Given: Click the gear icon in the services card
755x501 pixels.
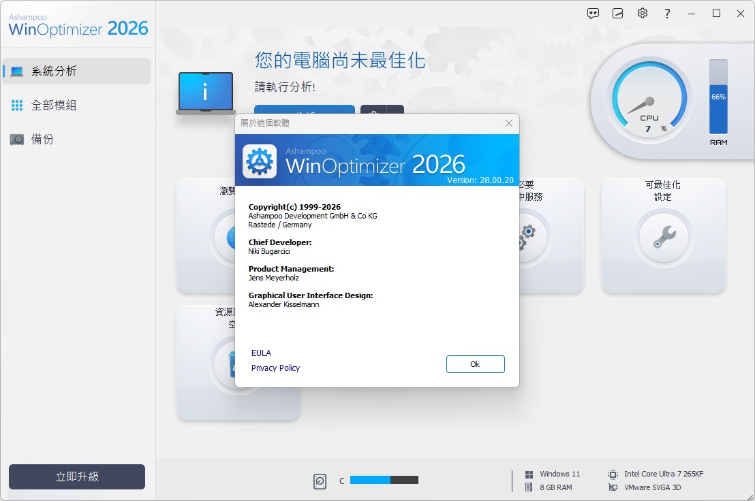Looking at the screenshot, I should (x=527, y=237).
